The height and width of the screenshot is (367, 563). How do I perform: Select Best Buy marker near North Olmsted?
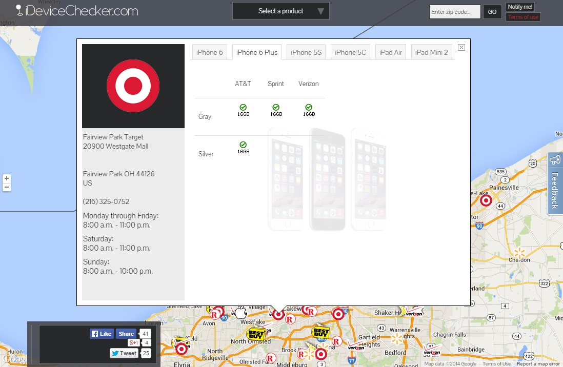pyautogui.click(x=256, y=335)
